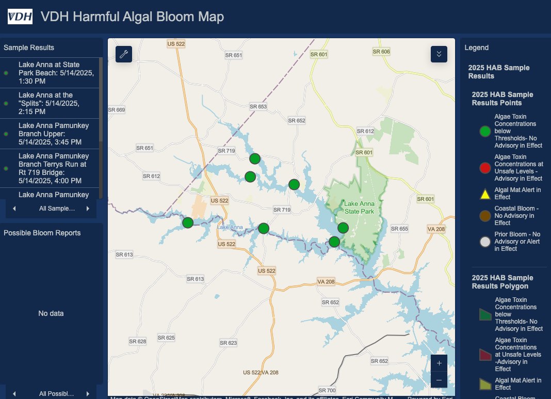The height and width of the screenshot is (399, 551).
Task: Click the "Prior Bloom - No Advisory or Alert" legend text
Action: click(x=517, y=242)
